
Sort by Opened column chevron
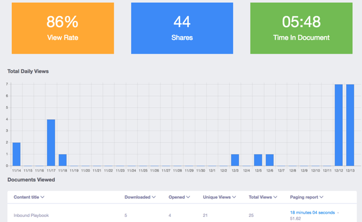188,197
